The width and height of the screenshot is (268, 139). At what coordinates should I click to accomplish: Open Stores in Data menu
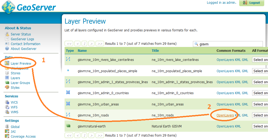click(x=16, y=73)
